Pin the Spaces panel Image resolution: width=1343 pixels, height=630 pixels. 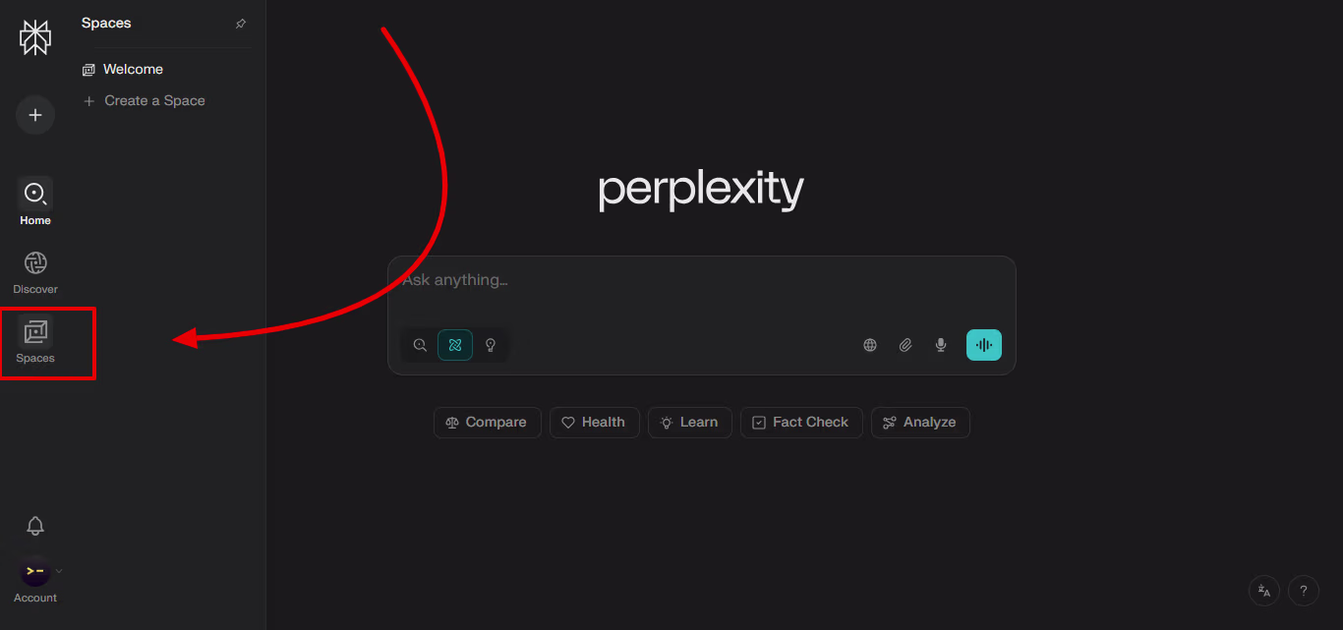[x=241, y=24]
